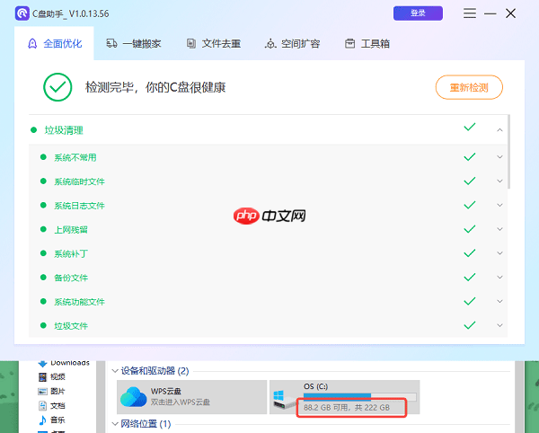Click the 垃圾文件 item label
The width and height of the screenshot is (539, 433).
tap(71, 326)
